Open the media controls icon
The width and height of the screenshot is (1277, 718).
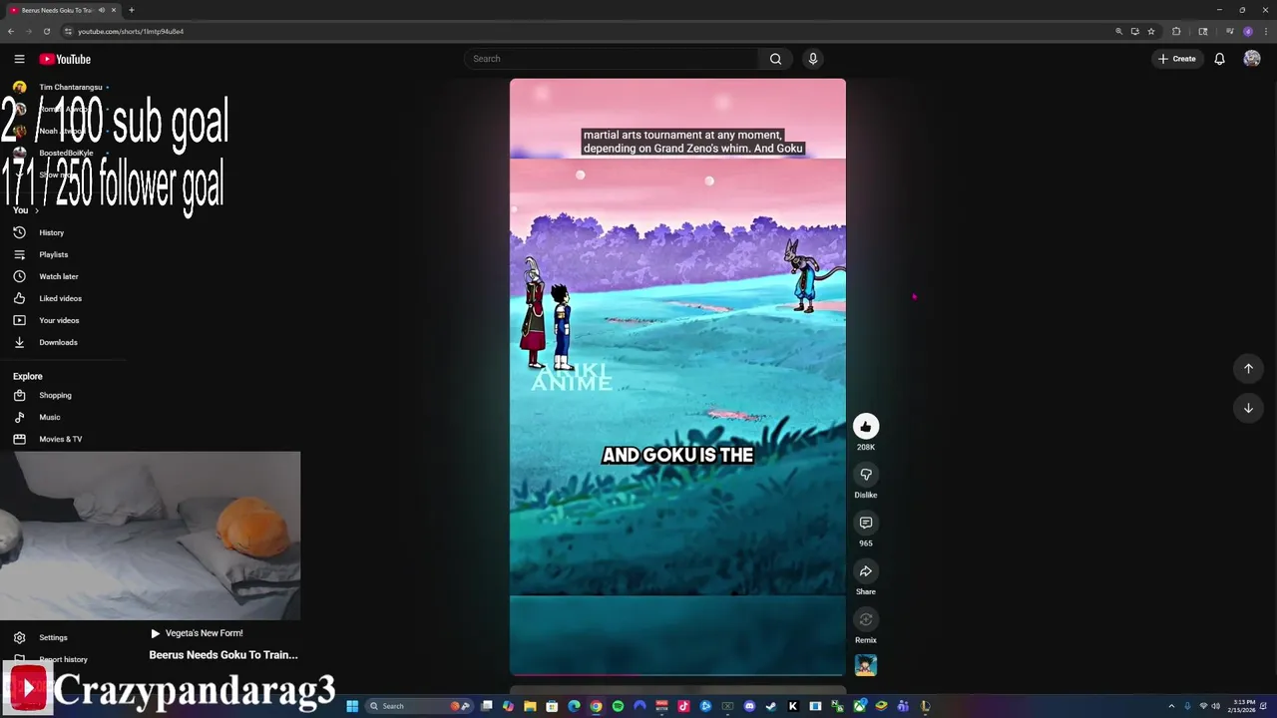pyautogui.click(x=1230, y=31)
